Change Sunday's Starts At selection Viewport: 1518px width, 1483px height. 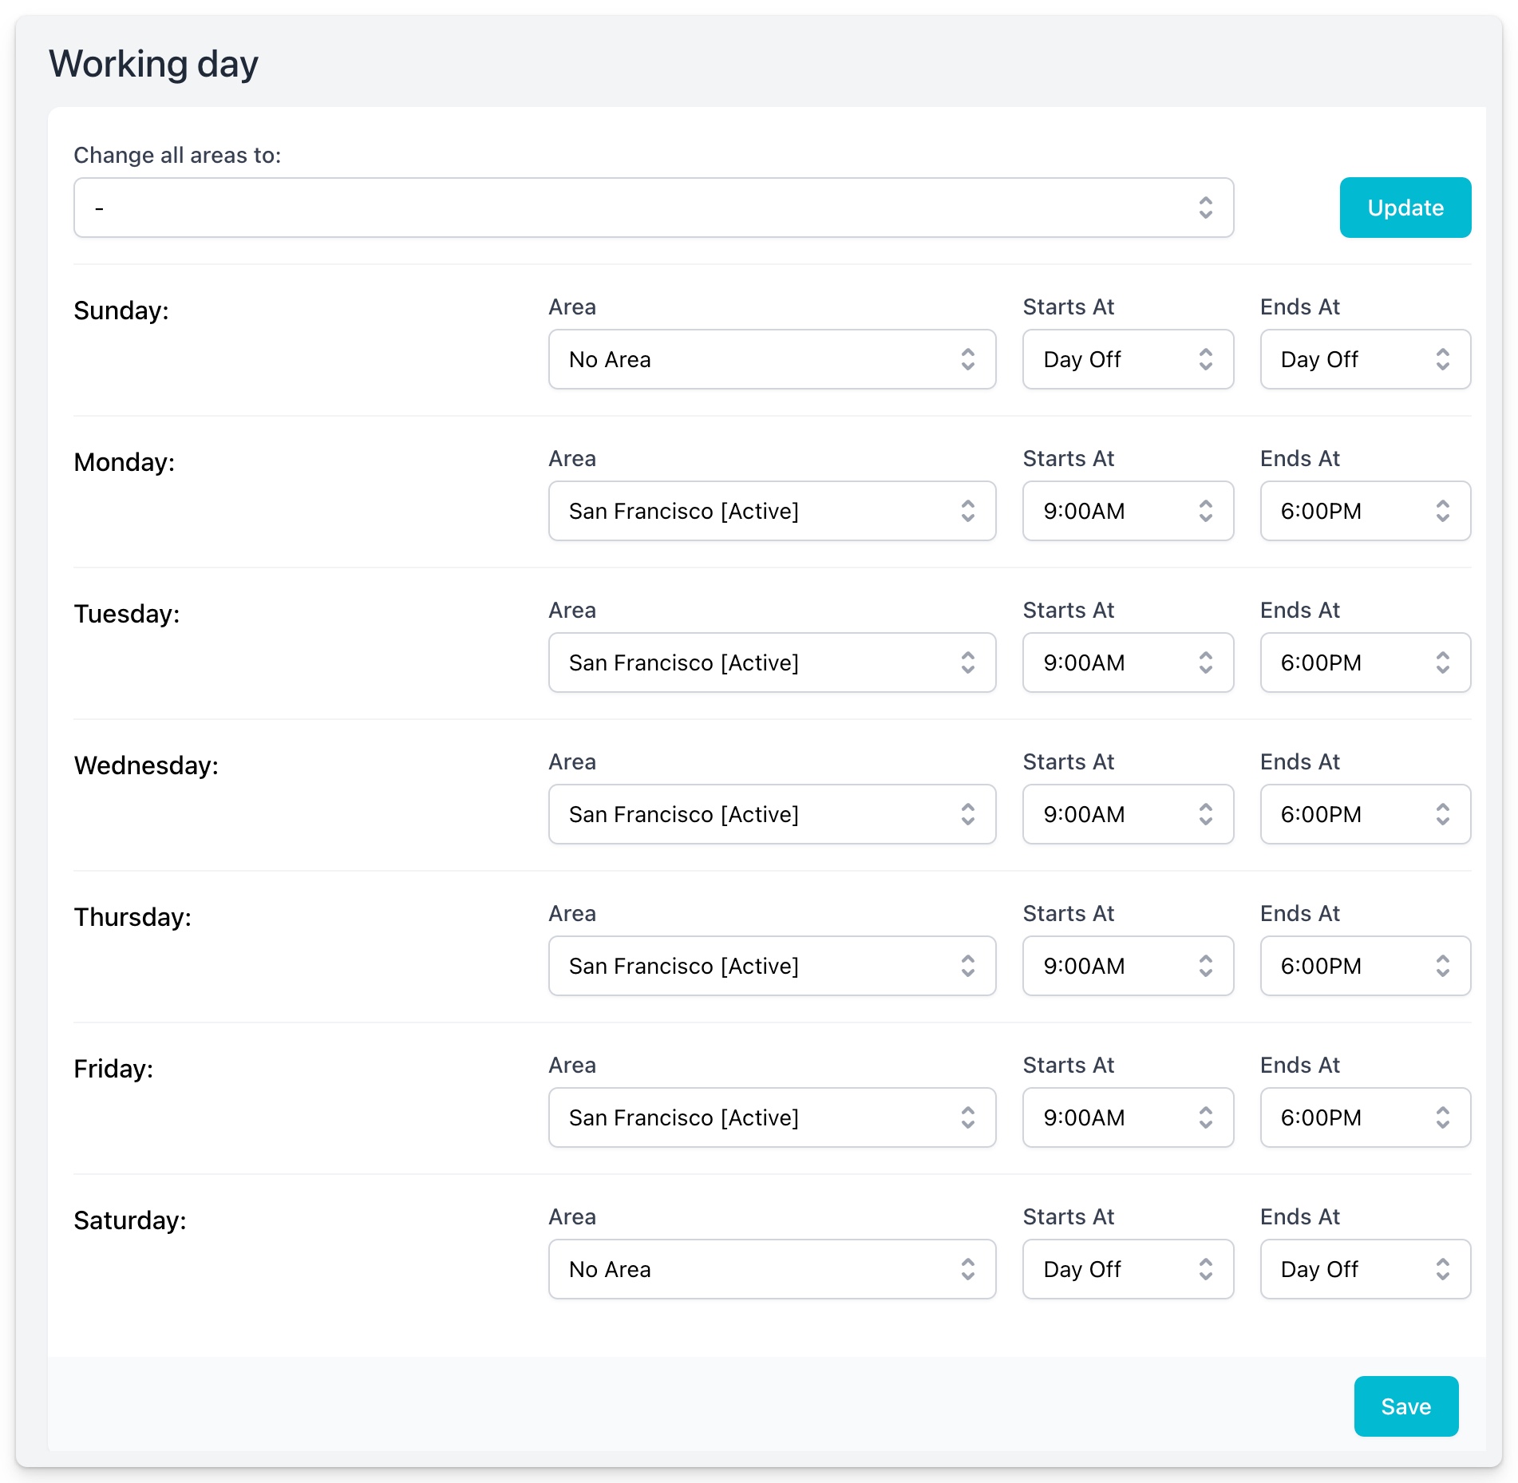click(x=1127, y=359)
